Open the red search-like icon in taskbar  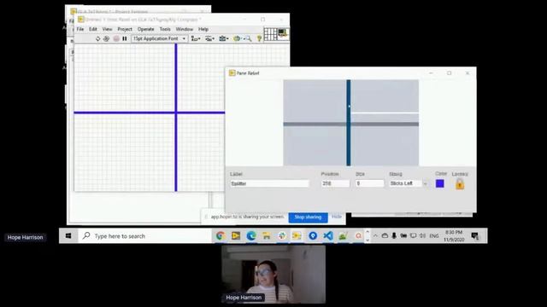pyautogui.click(x=358, y=236)
